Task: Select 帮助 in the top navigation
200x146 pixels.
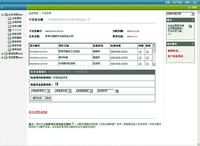Action: tap(188, 2)
